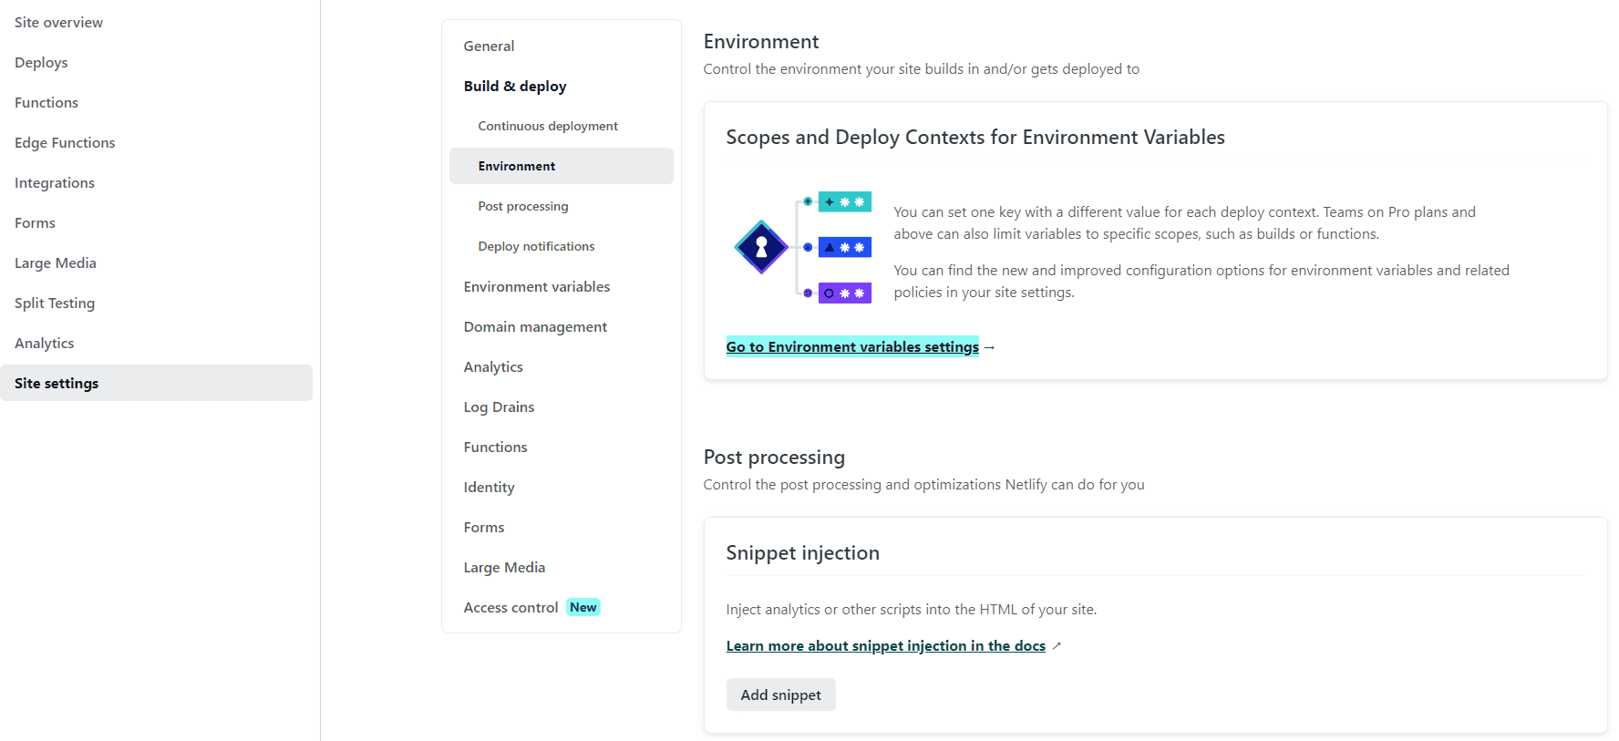Click the keyhole diamond environment illustration

coord(761,247)
